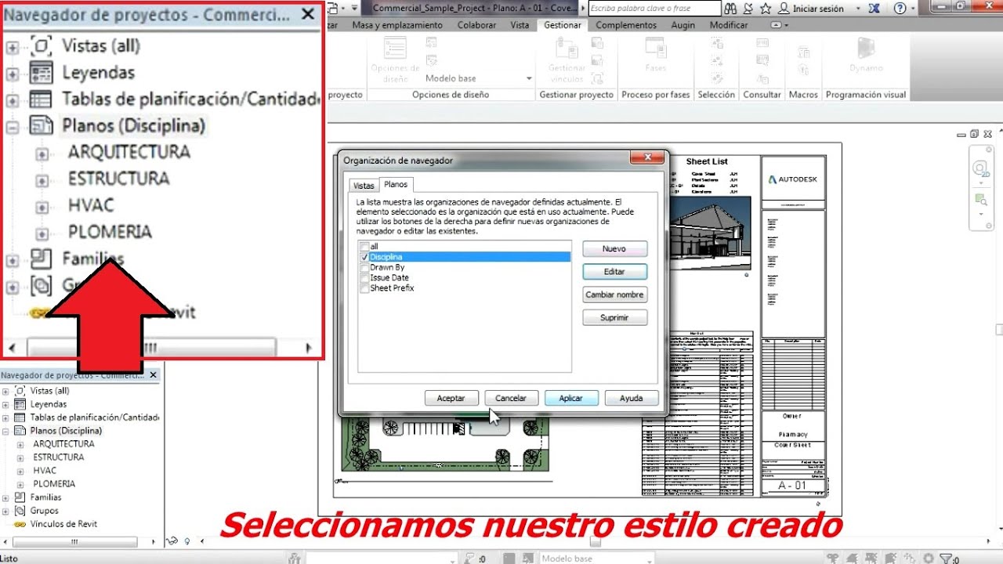The height and width of the screenshot is (564, 1003).
Task: Expand Leyendas node in small project browser
Action: click(5, 404)
